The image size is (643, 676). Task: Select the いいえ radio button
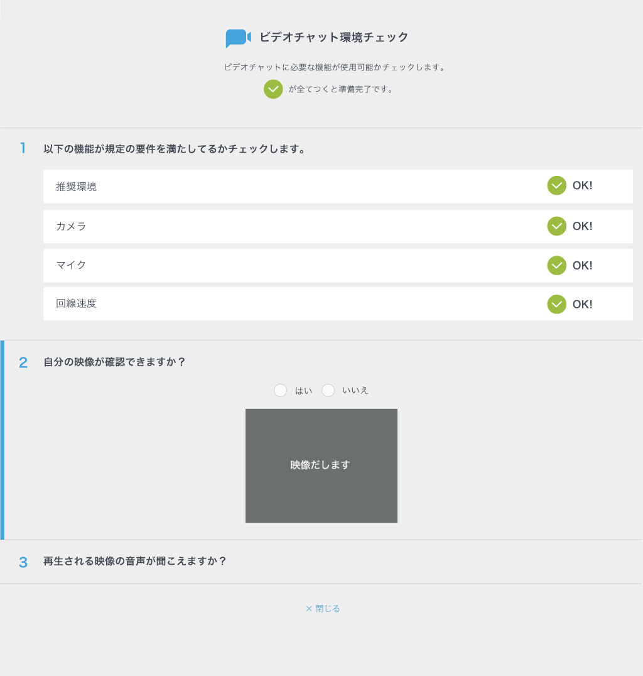coord(328,390)
